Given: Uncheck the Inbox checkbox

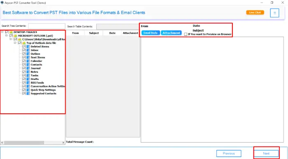Looking at the screenshot, I should coord(24,50).
